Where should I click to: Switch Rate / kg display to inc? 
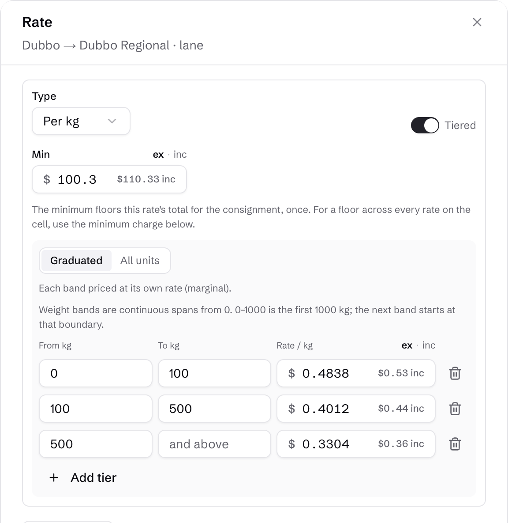[429, 345]
